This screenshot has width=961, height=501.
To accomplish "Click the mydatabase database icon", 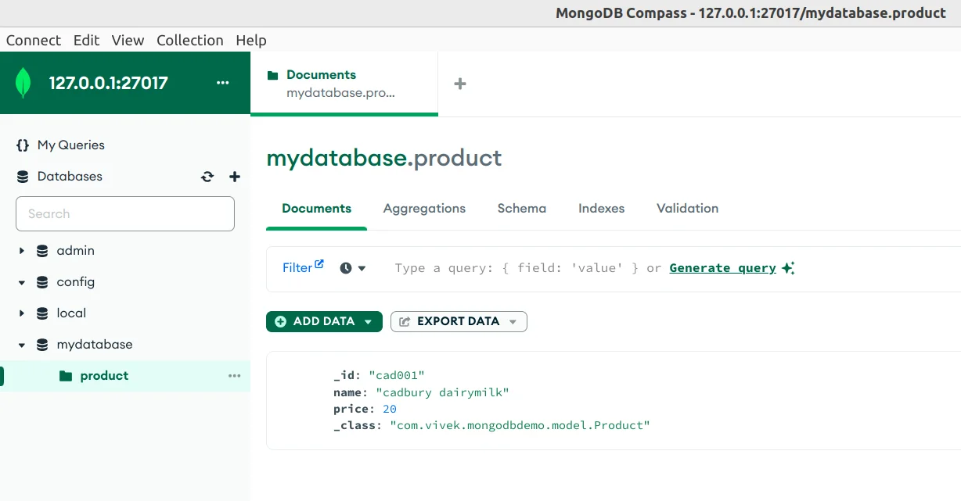I will pos(42,345).
